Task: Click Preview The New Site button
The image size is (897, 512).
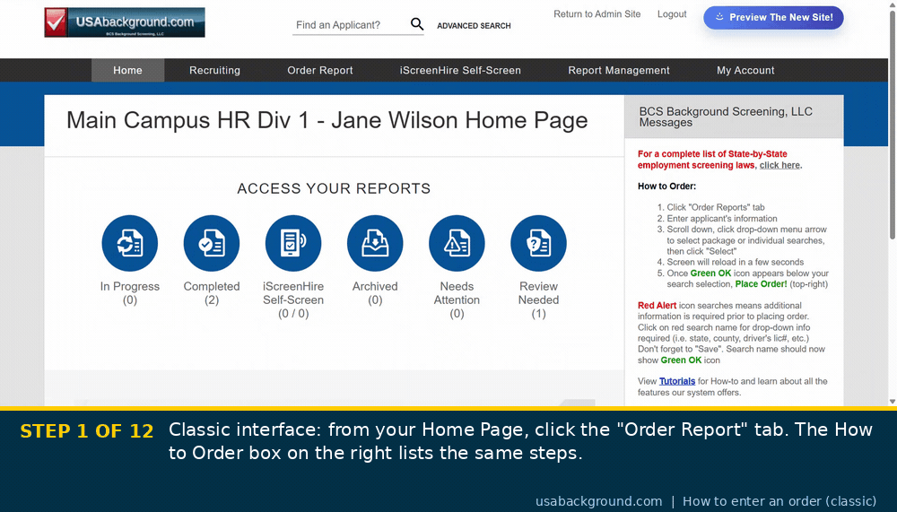Action: (773, 18)
